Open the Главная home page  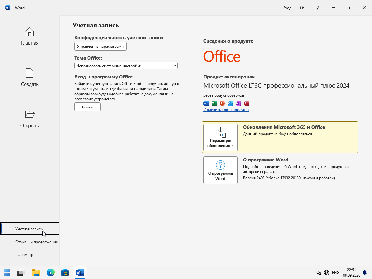click(30, 36)
